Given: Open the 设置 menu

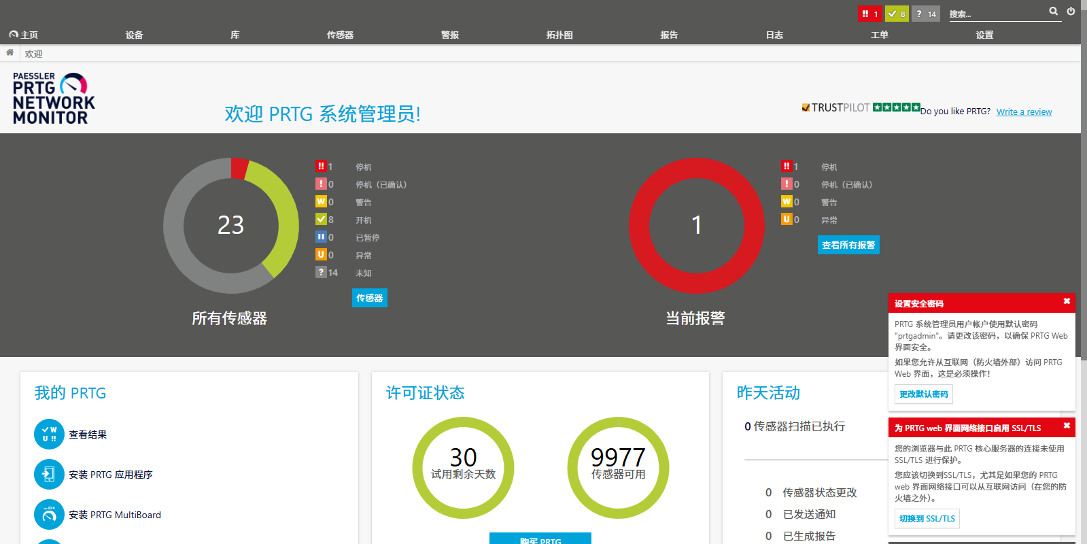Looking at the screenshot, I should tap(984, 35).
